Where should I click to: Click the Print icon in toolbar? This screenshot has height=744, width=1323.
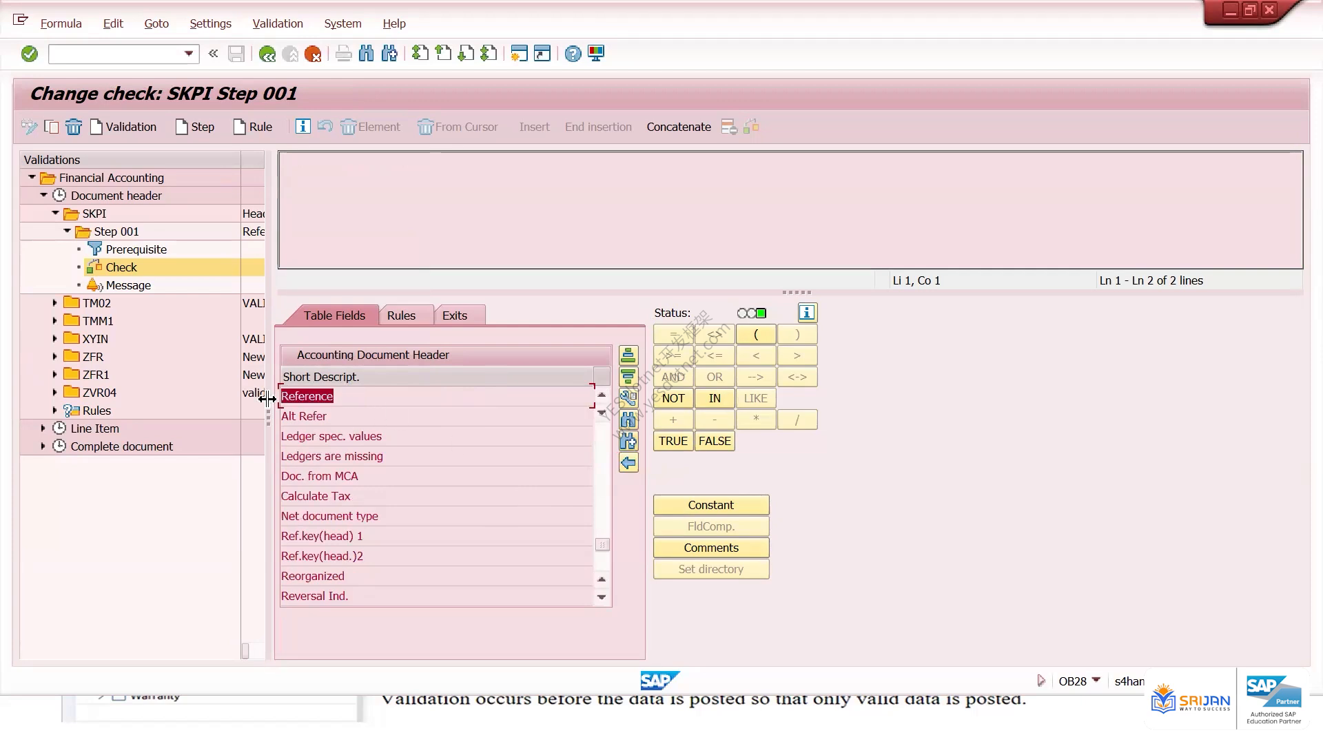[343, 54]
